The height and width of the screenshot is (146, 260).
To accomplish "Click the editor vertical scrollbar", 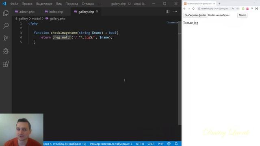I will 180,73.
